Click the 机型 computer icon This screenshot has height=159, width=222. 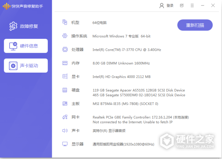65,22
